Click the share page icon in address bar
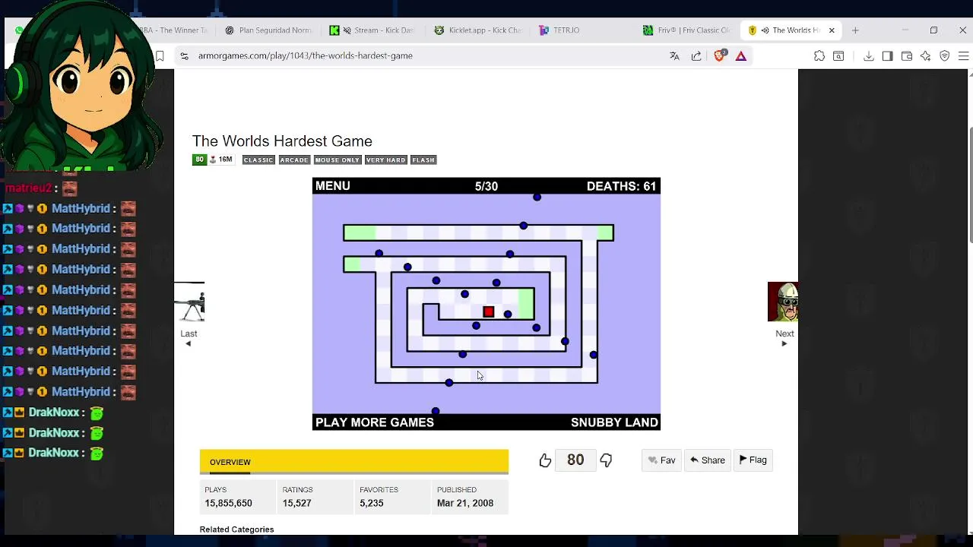Viewport: 973px width, 547px height. pos(696,55)
